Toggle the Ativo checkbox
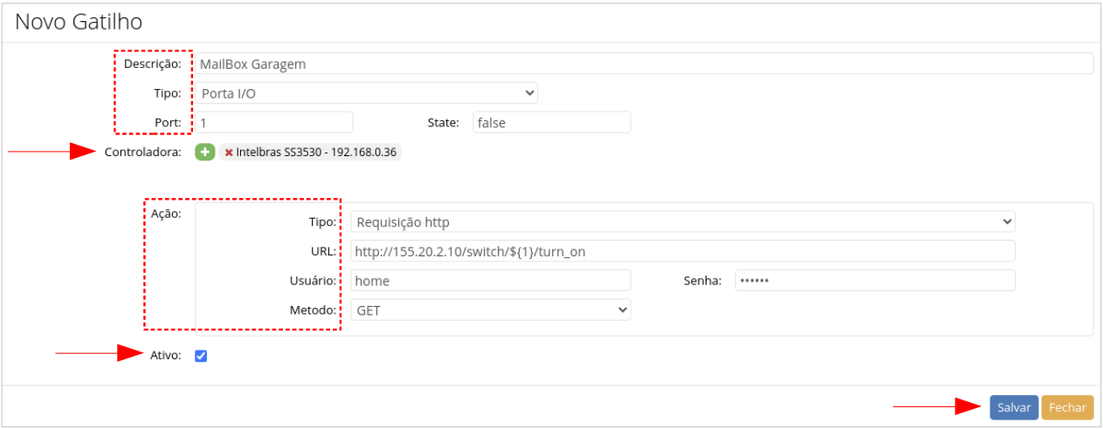The image size is (1103, 429). pos(201,356)
